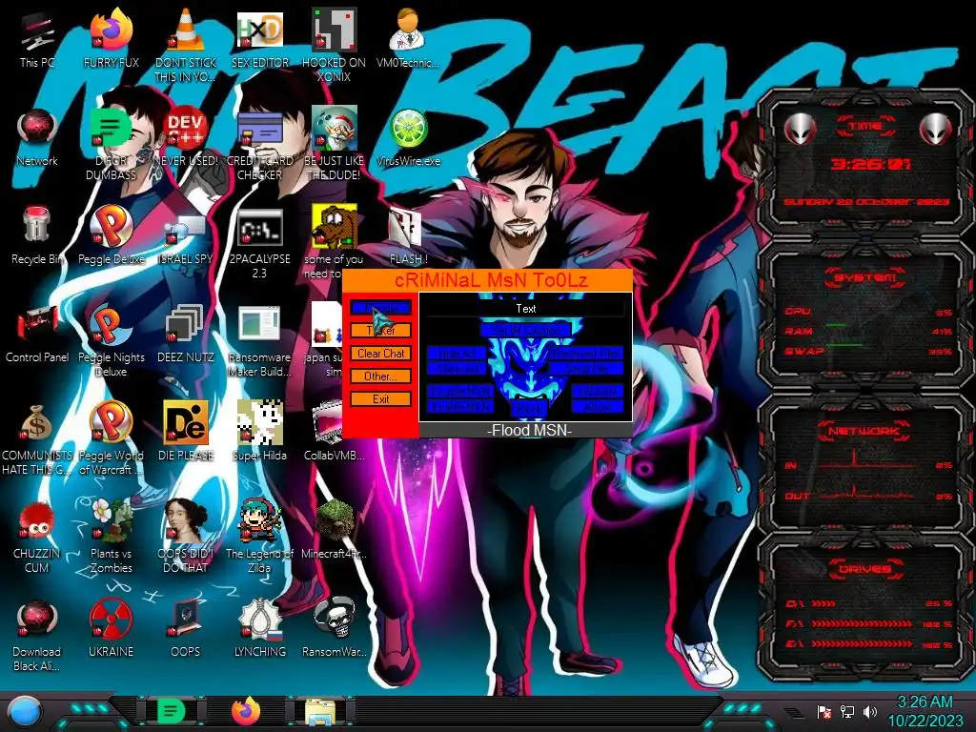Click the Clear Chat button
976x732 pixels.
click(381, 353)
